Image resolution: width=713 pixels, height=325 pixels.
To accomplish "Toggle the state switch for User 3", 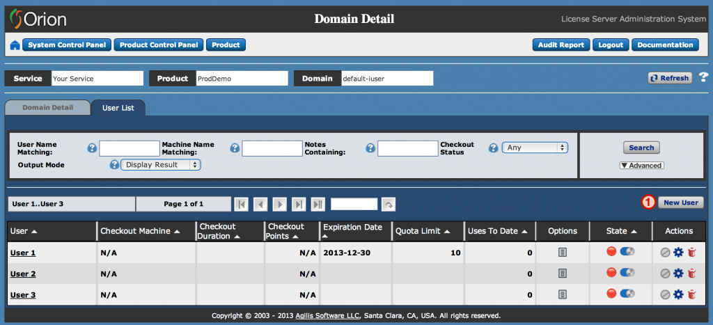I will pyautogui.click(x=627, y=294).
